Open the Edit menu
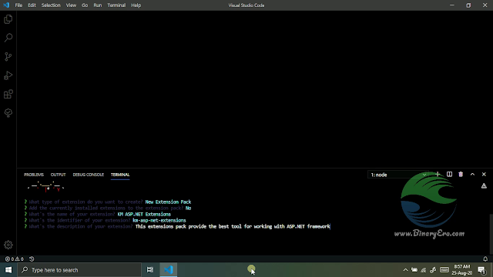 [32, 5]
